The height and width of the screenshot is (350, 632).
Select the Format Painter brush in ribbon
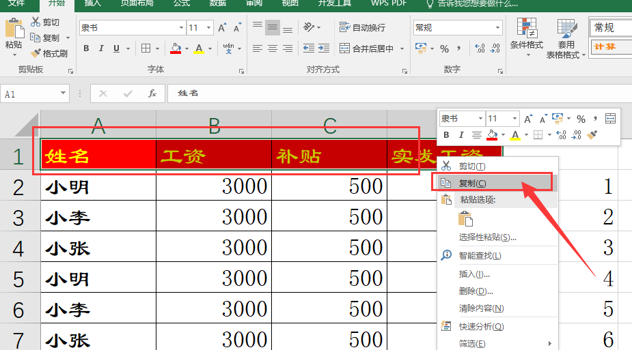coord(49,53)
